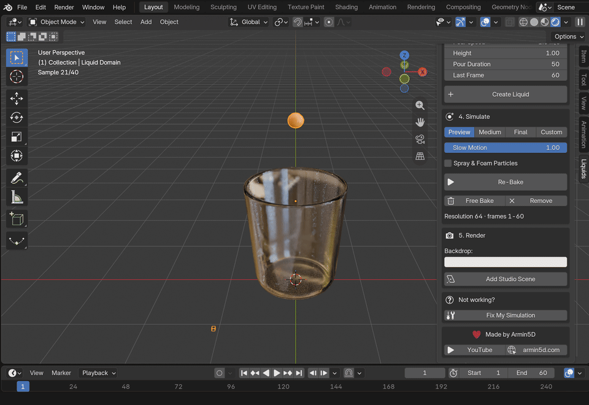Play the animation forward
Viewport: 589px width, 405px height.
click(x=277, y=373)
